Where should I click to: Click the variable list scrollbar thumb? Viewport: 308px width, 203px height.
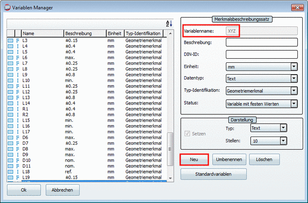(170, 149)
